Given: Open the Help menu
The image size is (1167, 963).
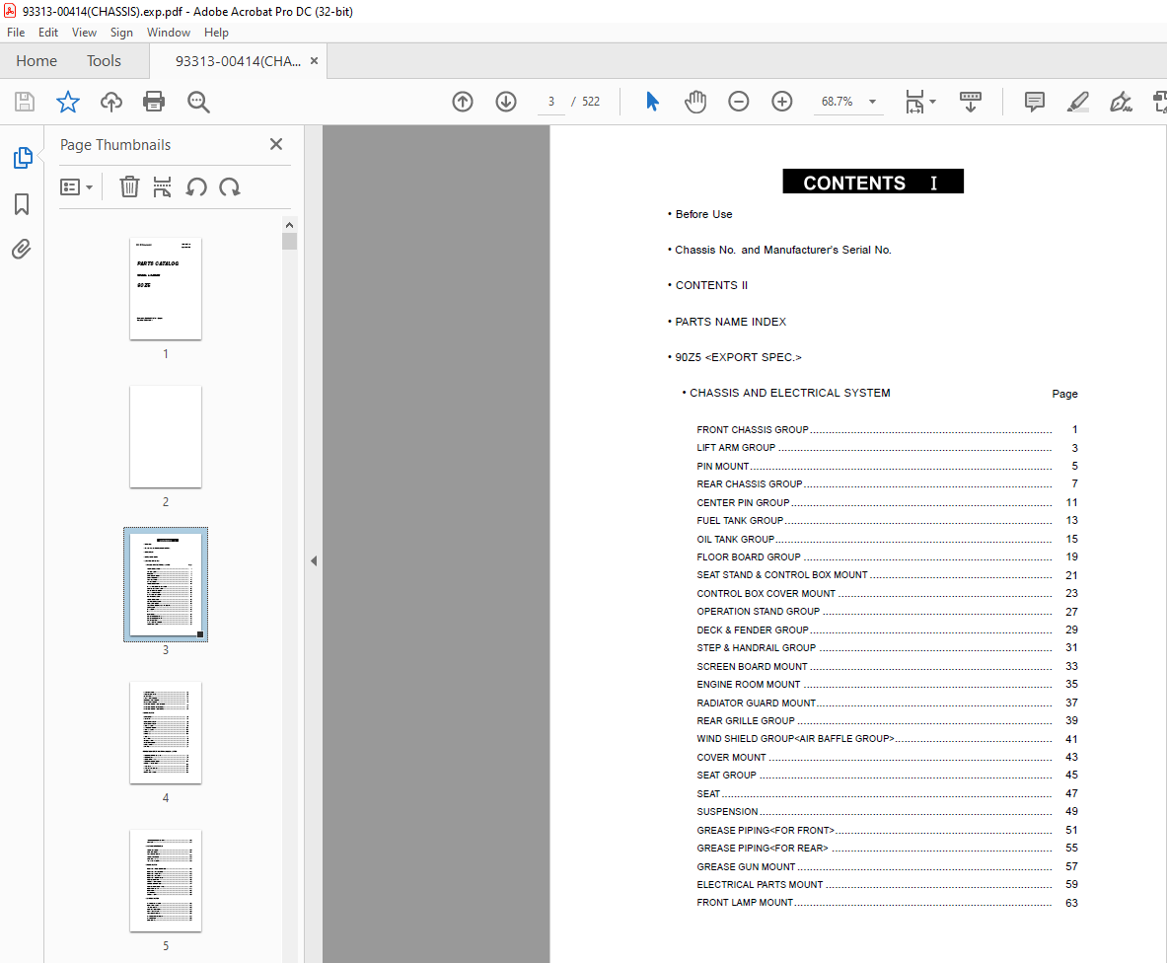Looking at the screenshot, I should (216, 32).
